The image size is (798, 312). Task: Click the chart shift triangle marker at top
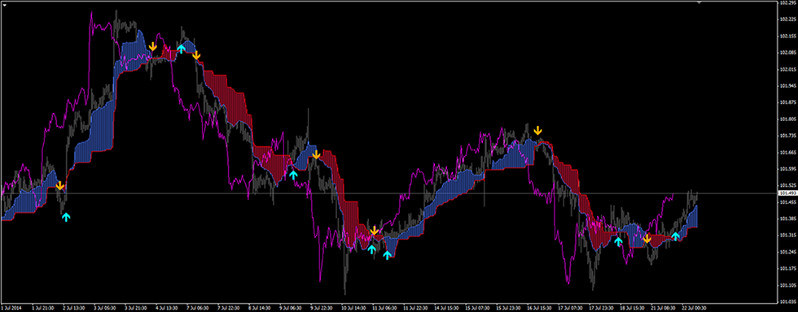[699, 2]
